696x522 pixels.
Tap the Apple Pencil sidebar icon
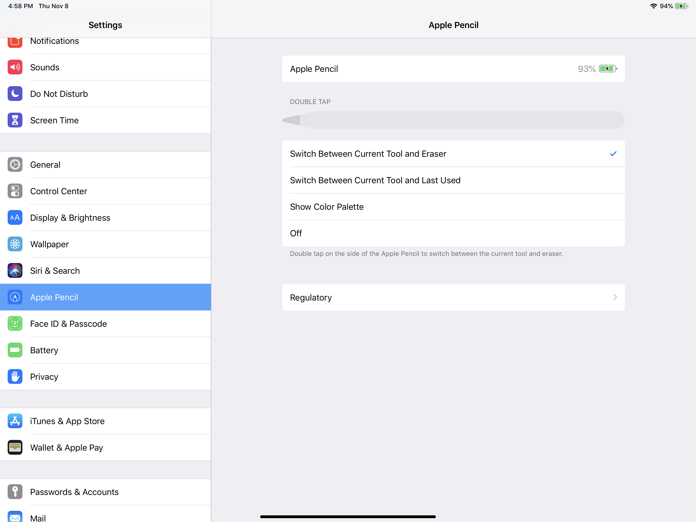click(15, 297)
